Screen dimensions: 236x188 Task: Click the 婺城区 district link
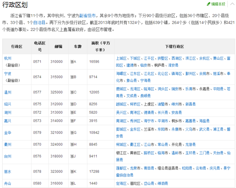(121, 129)
